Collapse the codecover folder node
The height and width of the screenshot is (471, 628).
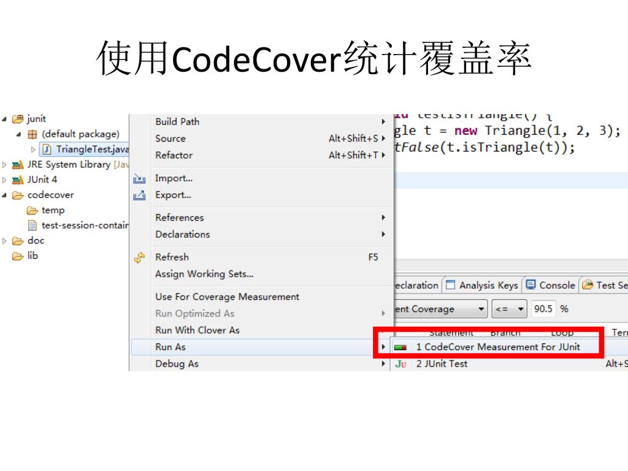point(4,195)
